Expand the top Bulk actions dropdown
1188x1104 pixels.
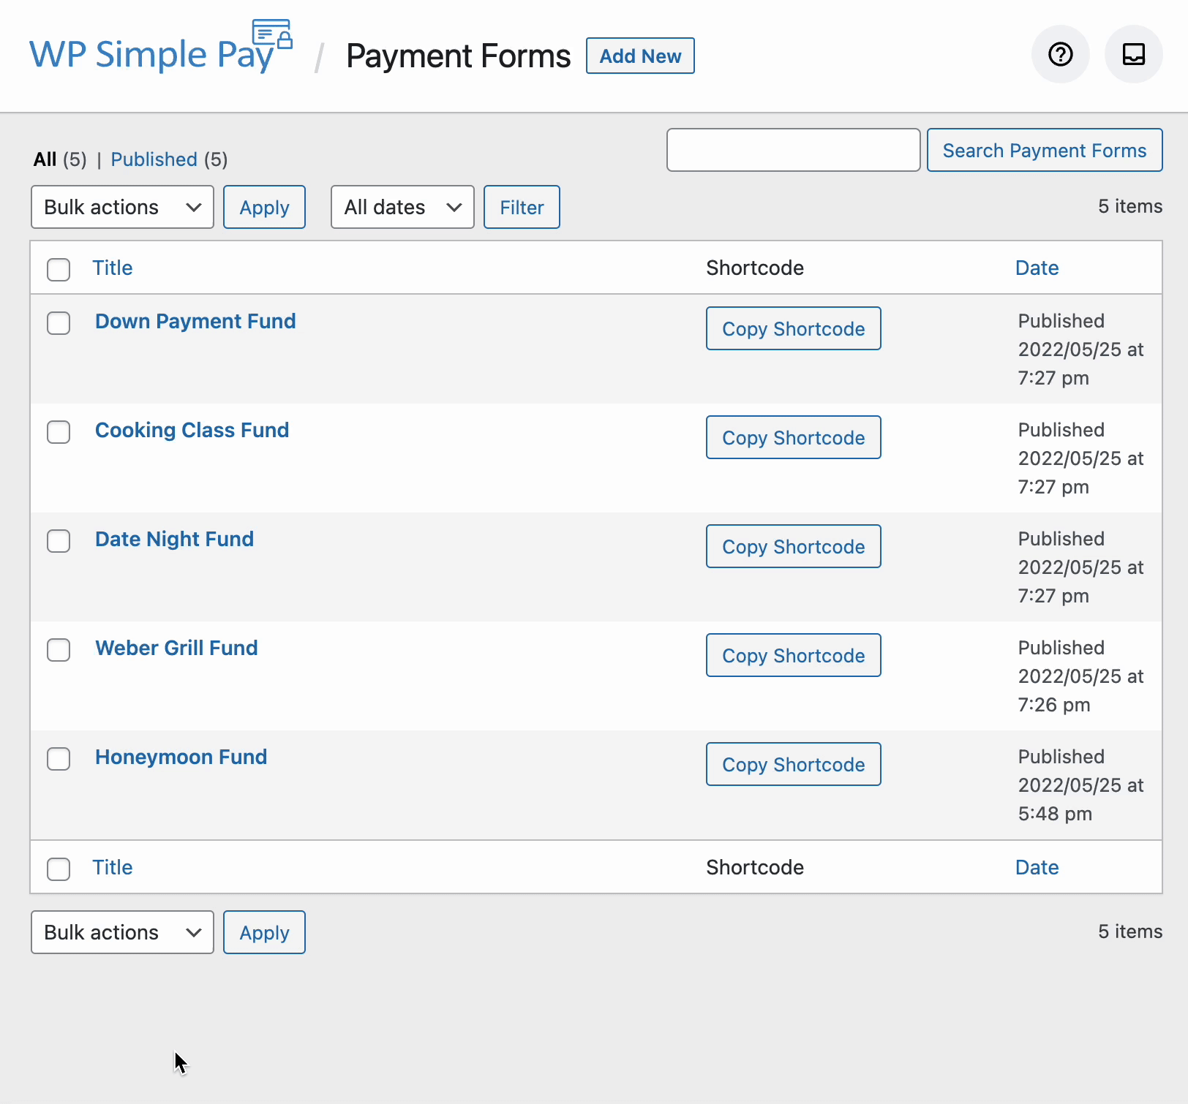(x=122, y=208)
